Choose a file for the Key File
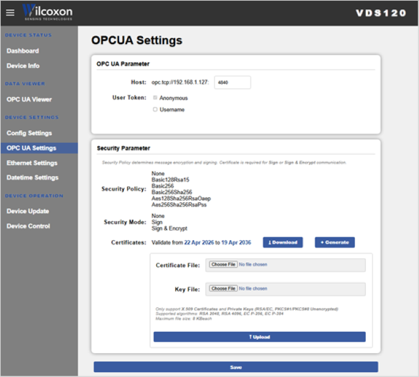 point(223,288)
